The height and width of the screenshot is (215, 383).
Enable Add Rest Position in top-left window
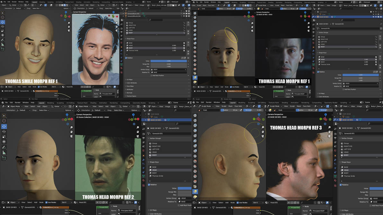tap(151, 75)
